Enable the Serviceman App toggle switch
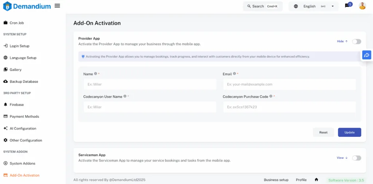 357,158
